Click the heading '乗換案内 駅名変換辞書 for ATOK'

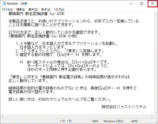[x=36, y=14]
